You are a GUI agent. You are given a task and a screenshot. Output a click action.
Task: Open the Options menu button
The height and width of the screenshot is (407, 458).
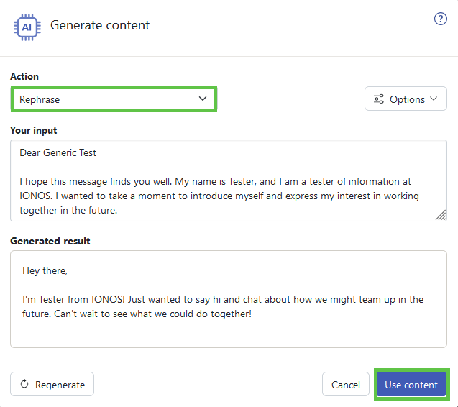(x=406, y=99)
